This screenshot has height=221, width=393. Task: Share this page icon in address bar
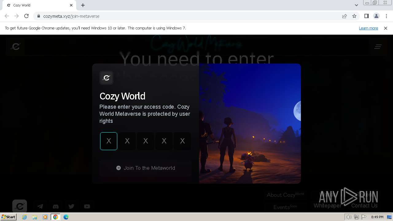point(344,16)
